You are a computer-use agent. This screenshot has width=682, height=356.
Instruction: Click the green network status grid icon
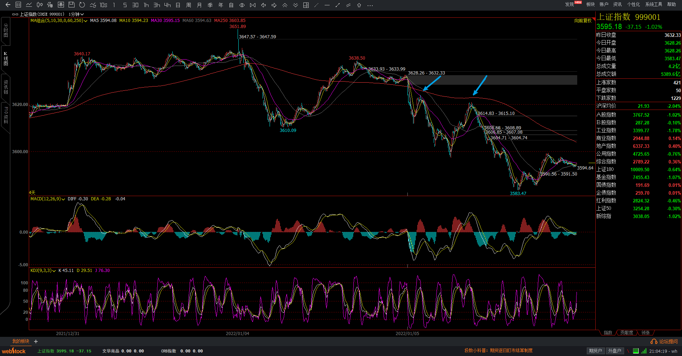[x=636, y=351]
